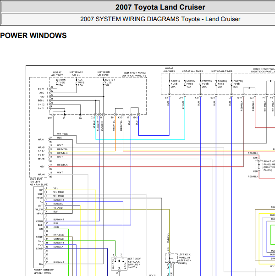The height and width of the screenshot is (276, 275).
Task: Click the "GRN" wire label at pin 11
Action: [x=56, y=227]
